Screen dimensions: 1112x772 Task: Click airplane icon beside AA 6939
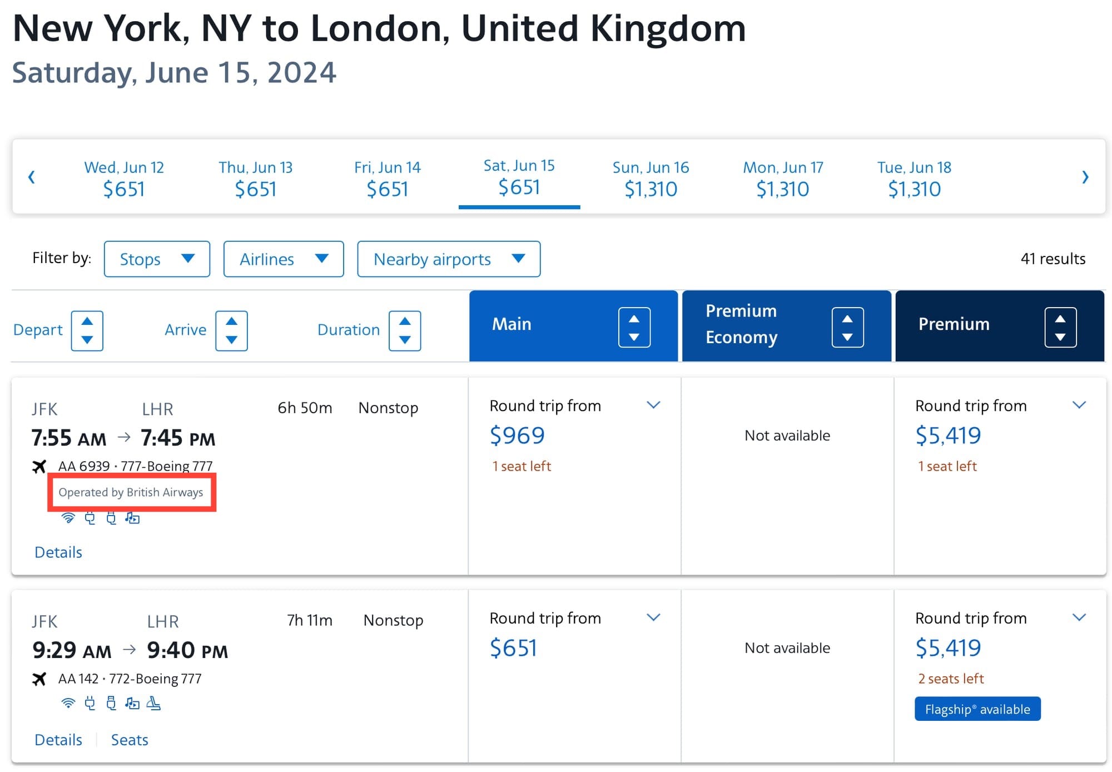click(x=39, y=466)
